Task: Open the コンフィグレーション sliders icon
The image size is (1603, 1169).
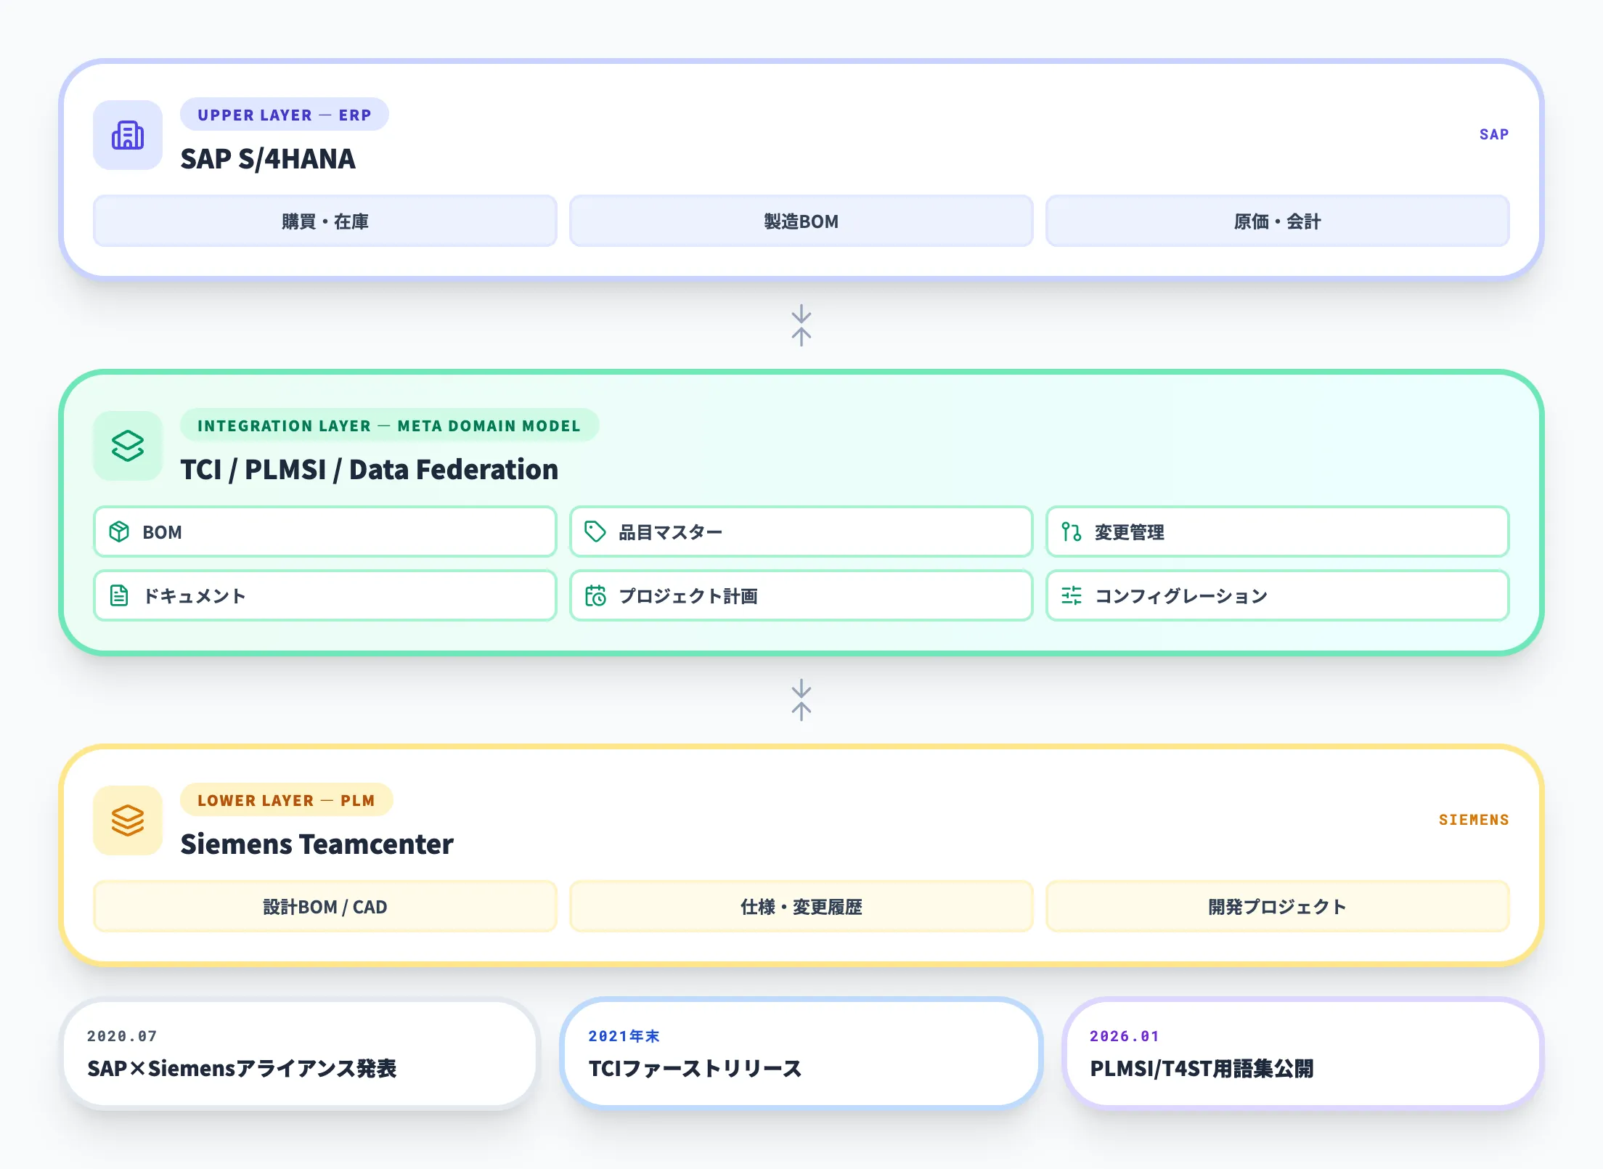Action: pyautogui.click(x=1070, y=595)
